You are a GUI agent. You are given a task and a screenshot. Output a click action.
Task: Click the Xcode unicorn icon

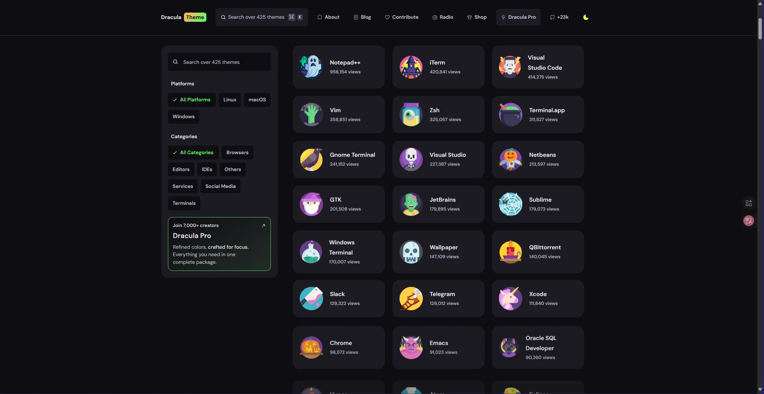(x=510, y=298)
